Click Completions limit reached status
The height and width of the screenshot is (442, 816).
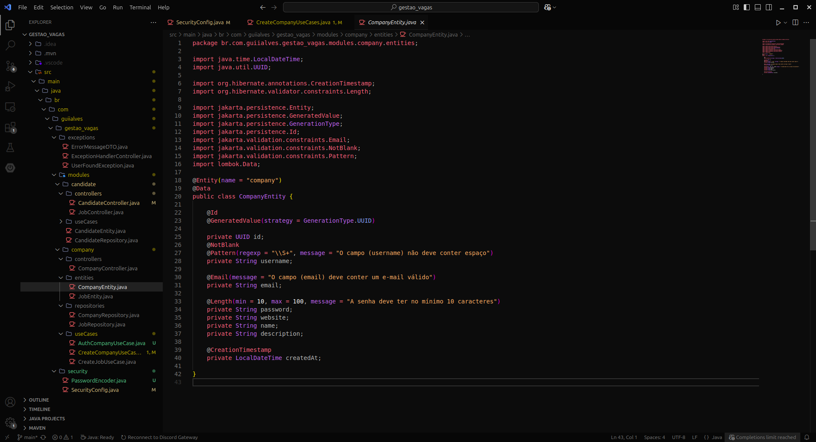point(762,437)
